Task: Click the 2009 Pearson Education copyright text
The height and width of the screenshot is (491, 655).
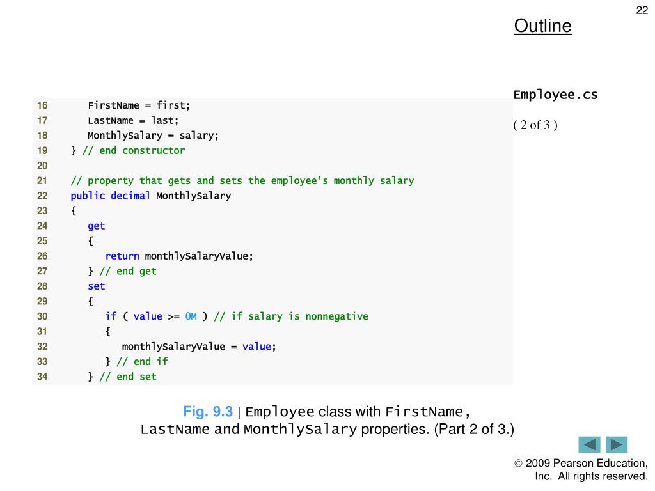Action: [x=581, y=470]
